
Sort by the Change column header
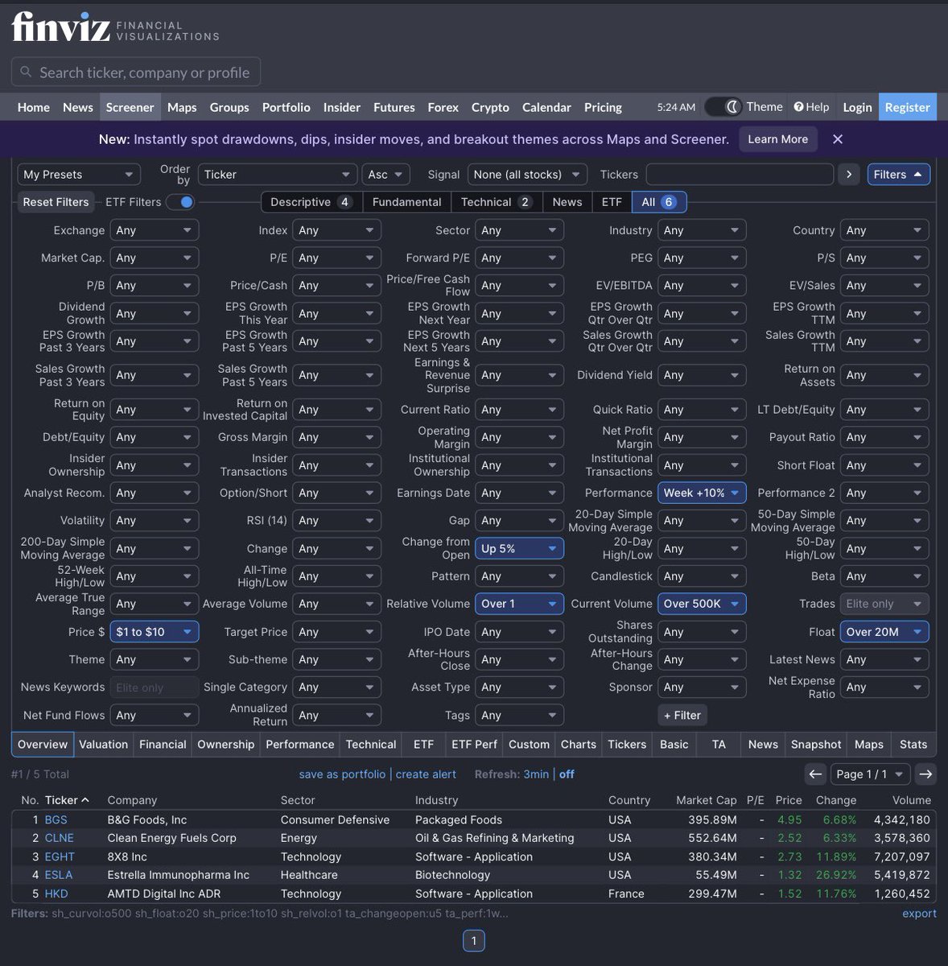(836, 800)
